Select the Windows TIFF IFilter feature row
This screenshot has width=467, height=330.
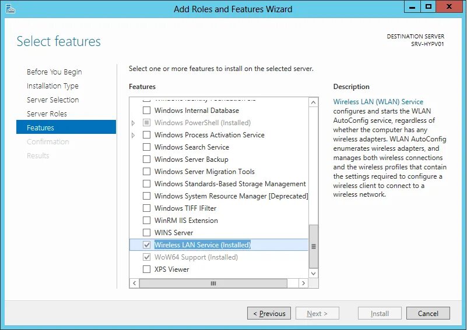coord(185,208)
